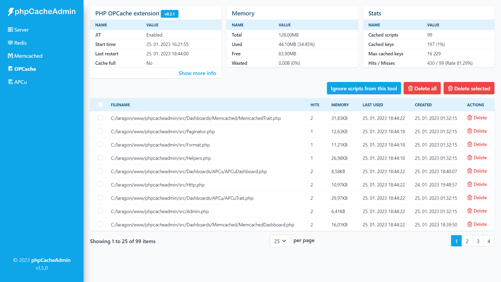Toggle the select-all checkbox in header
This screenshot has width=501, height=282.
click(100, 104)
